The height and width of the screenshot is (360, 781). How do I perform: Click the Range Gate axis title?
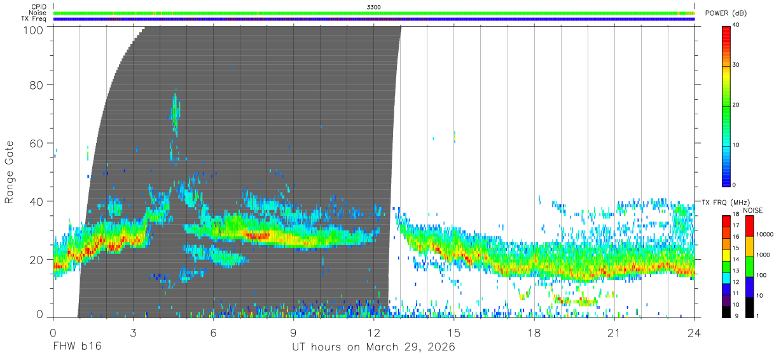coord(10,172)
